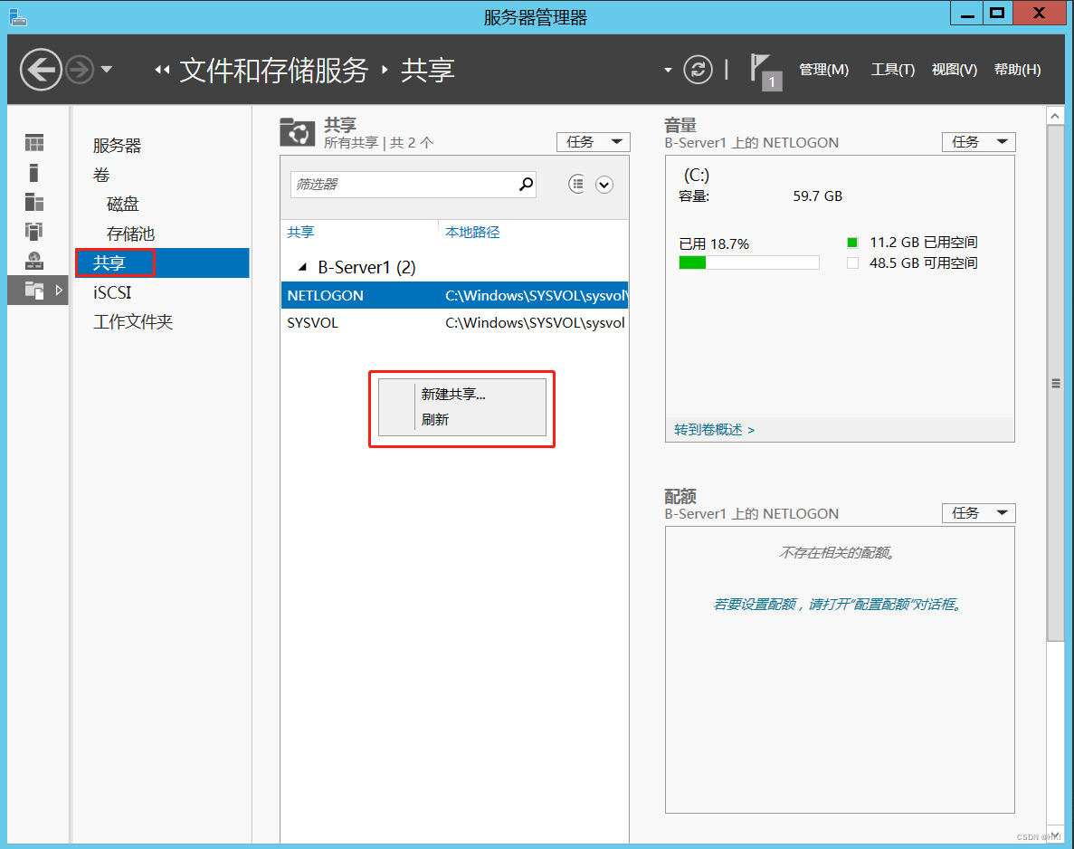The width and height of the screenshot is (1074, 849).
Task: Collapse the B-Server1 (2) group
Action: pyautogui.click(x=302, y=267)
